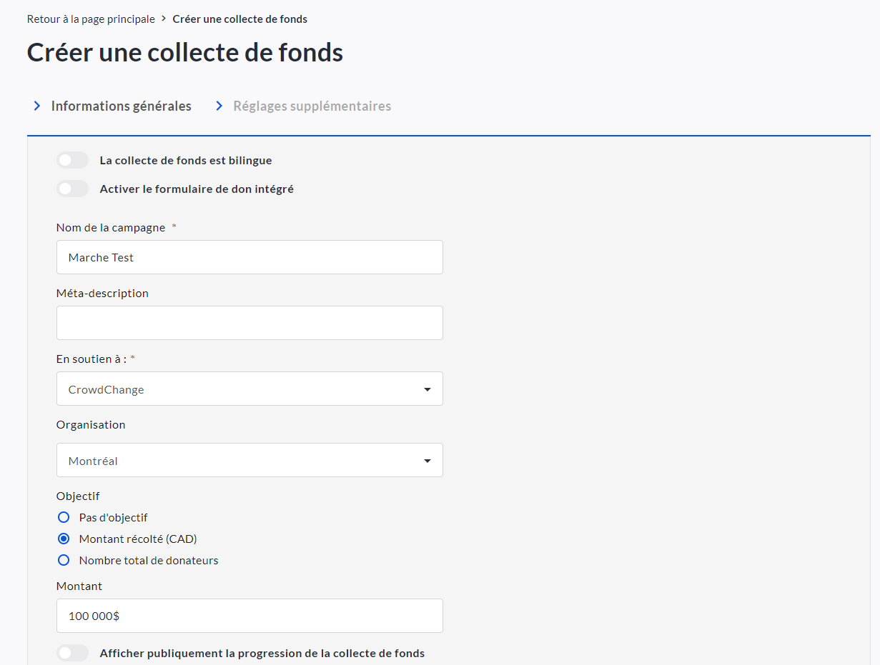Toggle La collecte de fonds est bilingue
The width and height of the screenshot is (880, 665).
coord(72,160)
